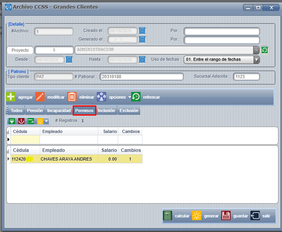This screenshot has height=232, width=282.
Task: Click the refrescar label
Action: (151, 97)
